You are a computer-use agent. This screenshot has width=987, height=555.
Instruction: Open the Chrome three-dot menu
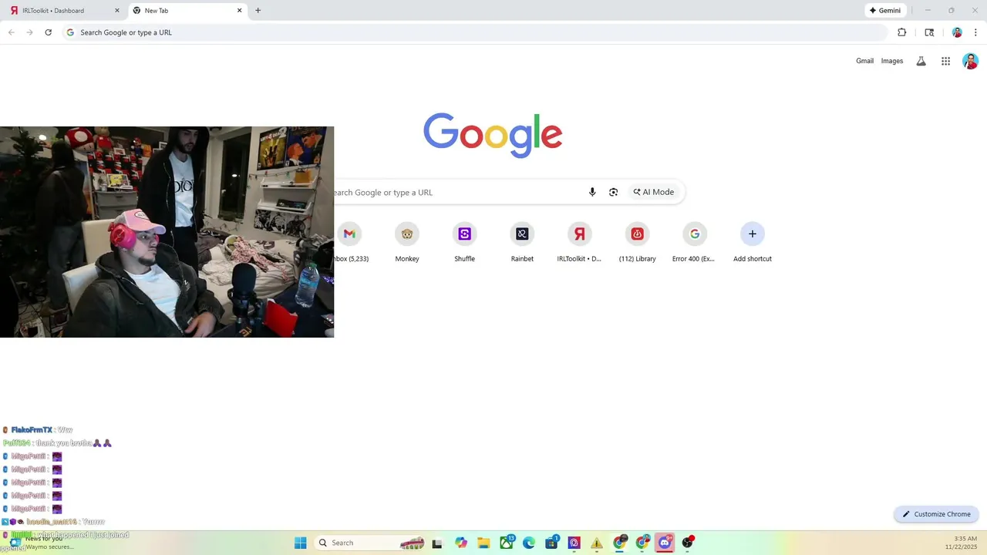[975, 32]
